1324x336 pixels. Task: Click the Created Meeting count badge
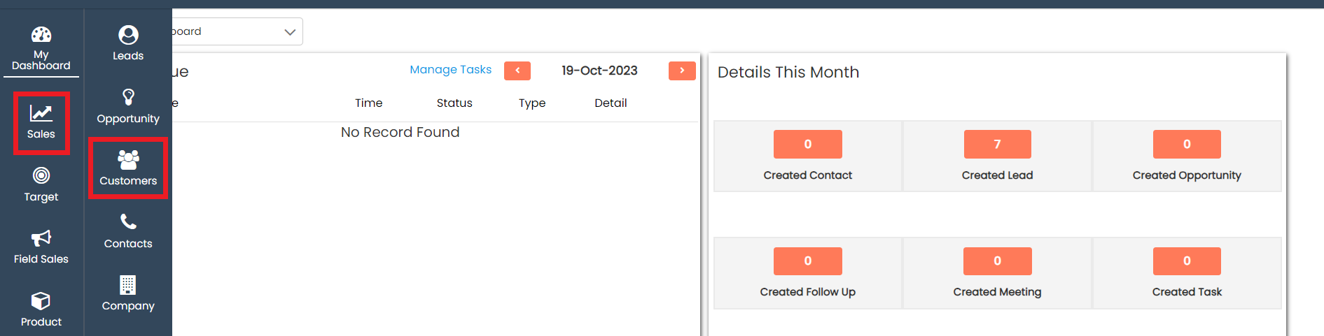pos(997,261)
